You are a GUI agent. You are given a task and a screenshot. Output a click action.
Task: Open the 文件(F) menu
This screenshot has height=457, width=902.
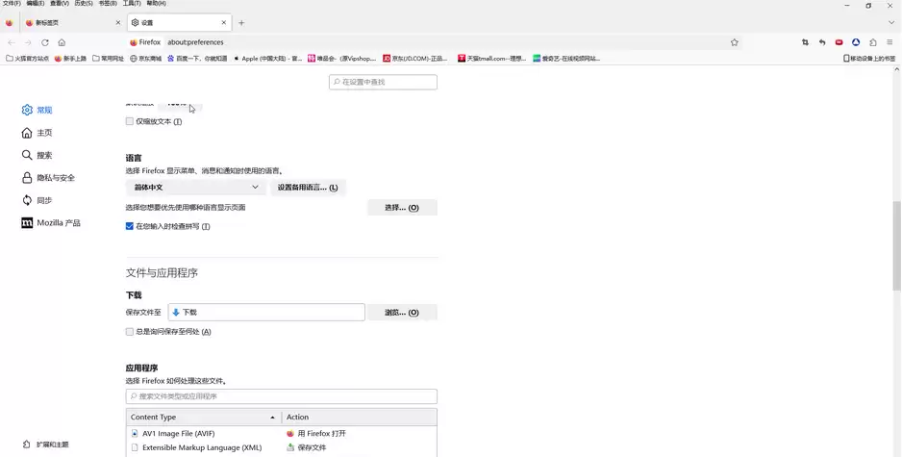click(11, 4)
